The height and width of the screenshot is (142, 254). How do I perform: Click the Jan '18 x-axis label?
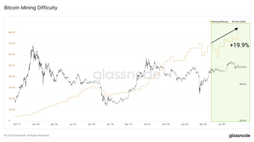(36, 124)
